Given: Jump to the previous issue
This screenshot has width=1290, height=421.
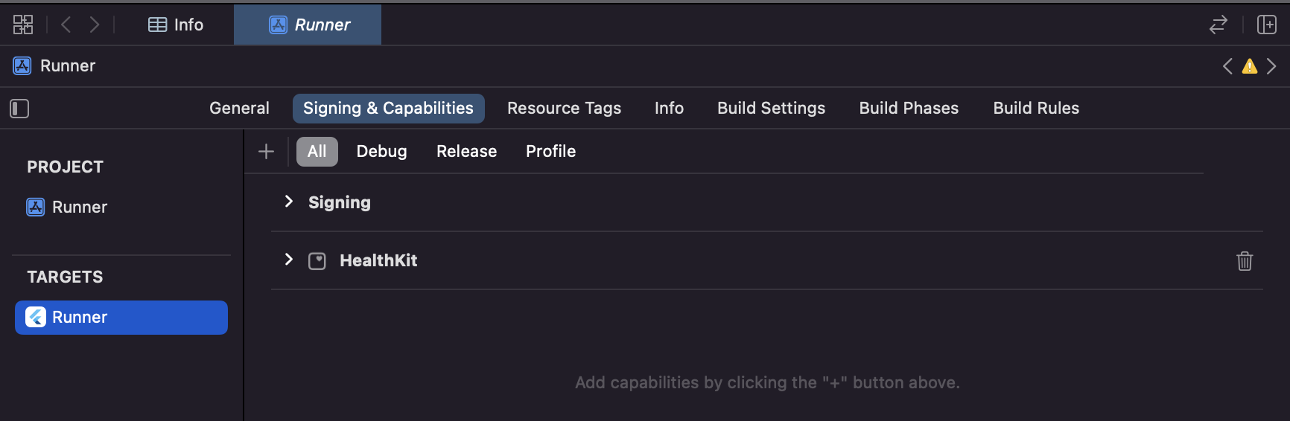Looking at the screenshot, I should pyautogui.click(x=1227, y=66).
